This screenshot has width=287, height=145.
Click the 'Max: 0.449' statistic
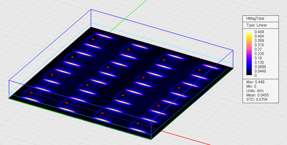coord(255,82)
